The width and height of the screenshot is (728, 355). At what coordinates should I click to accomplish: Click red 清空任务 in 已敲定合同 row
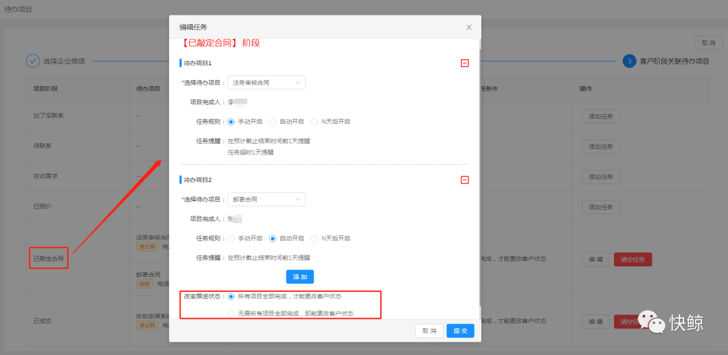click(632, 260)
